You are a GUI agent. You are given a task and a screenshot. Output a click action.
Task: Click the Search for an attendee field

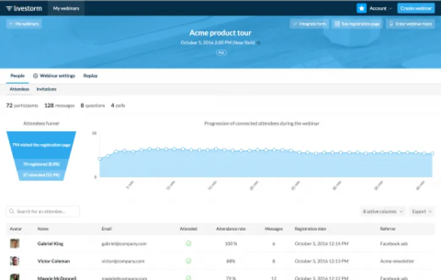click(x=43, y=211)
